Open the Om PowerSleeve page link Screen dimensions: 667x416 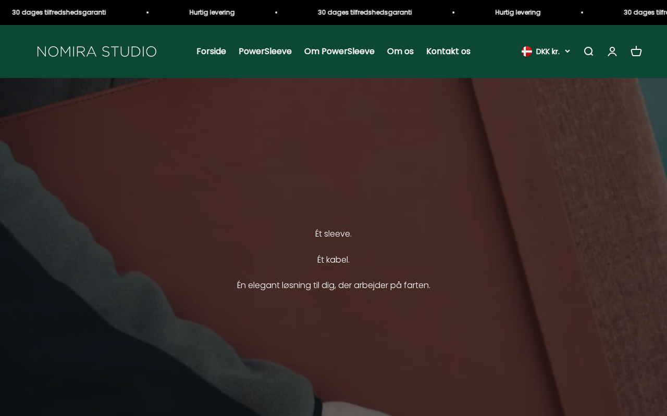(339, 51)
